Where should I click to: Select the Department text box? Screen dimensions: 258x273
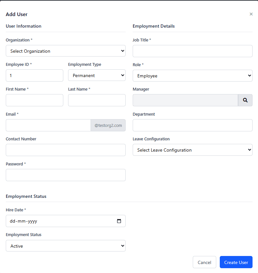click(x=192, y=125)
